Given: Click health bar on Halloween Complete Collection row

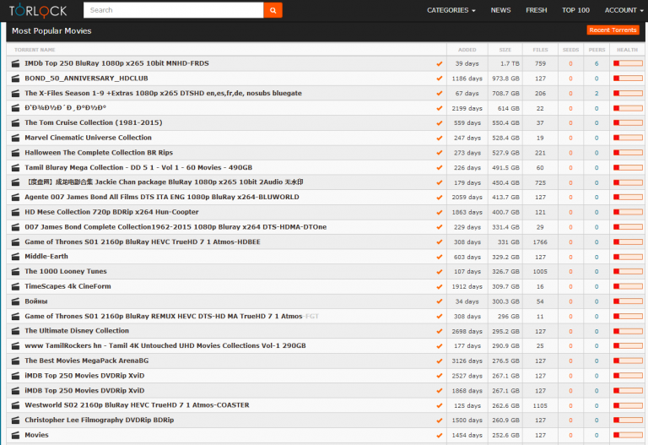Looking at the screenshot, I should (x=628, y=153).
